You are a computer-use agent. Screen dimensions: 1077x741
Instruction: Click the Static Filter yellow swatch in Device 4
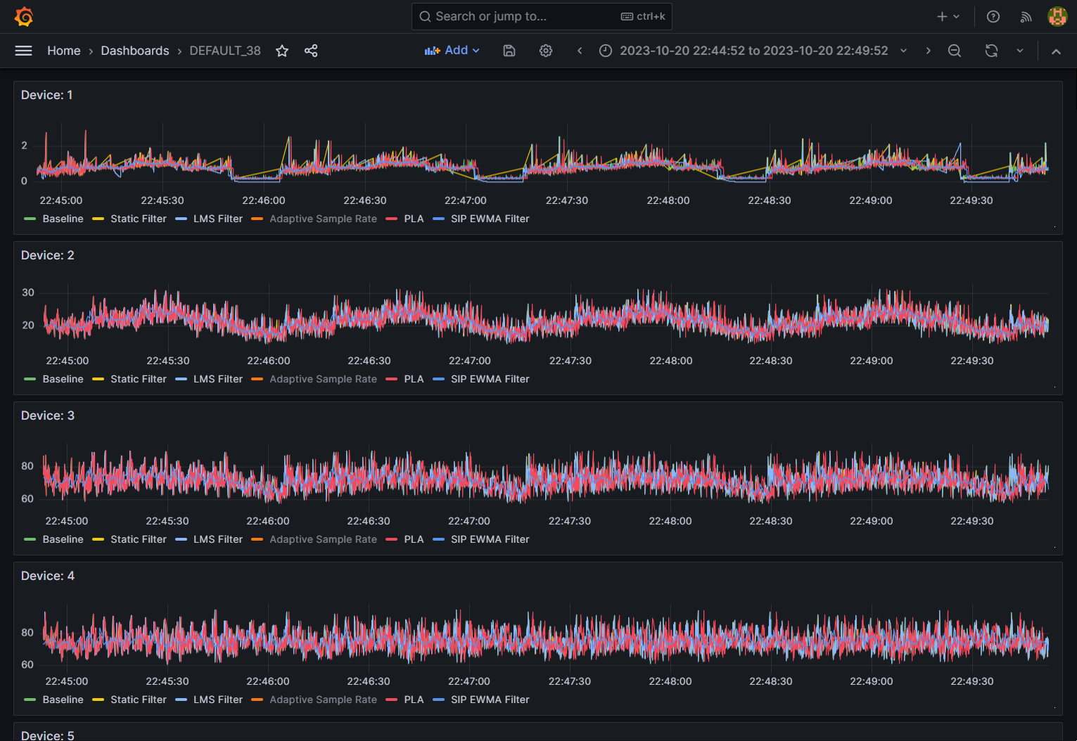pos(98,700)
